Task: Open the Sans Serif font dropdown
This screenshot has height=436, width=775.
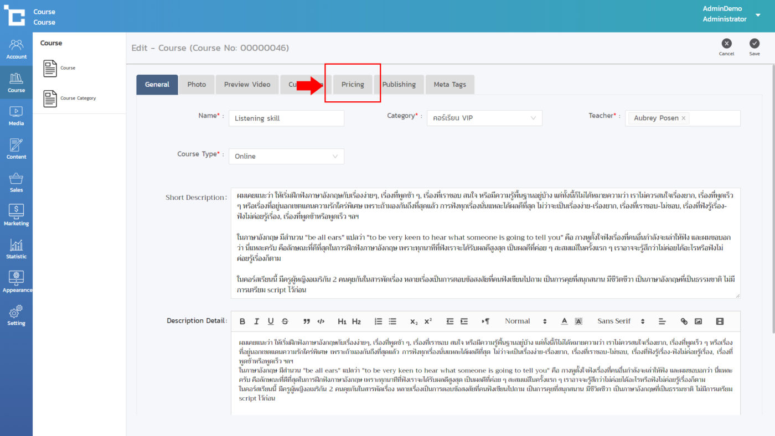Action: click(x=621, y=321)
